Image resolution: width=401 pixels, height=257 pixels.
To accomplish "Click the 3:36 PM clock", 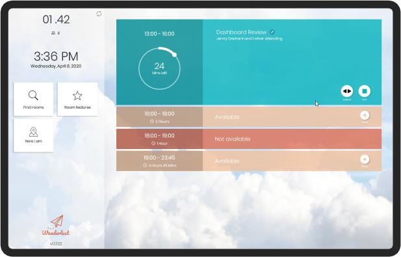I will click(x=56, y=57).
